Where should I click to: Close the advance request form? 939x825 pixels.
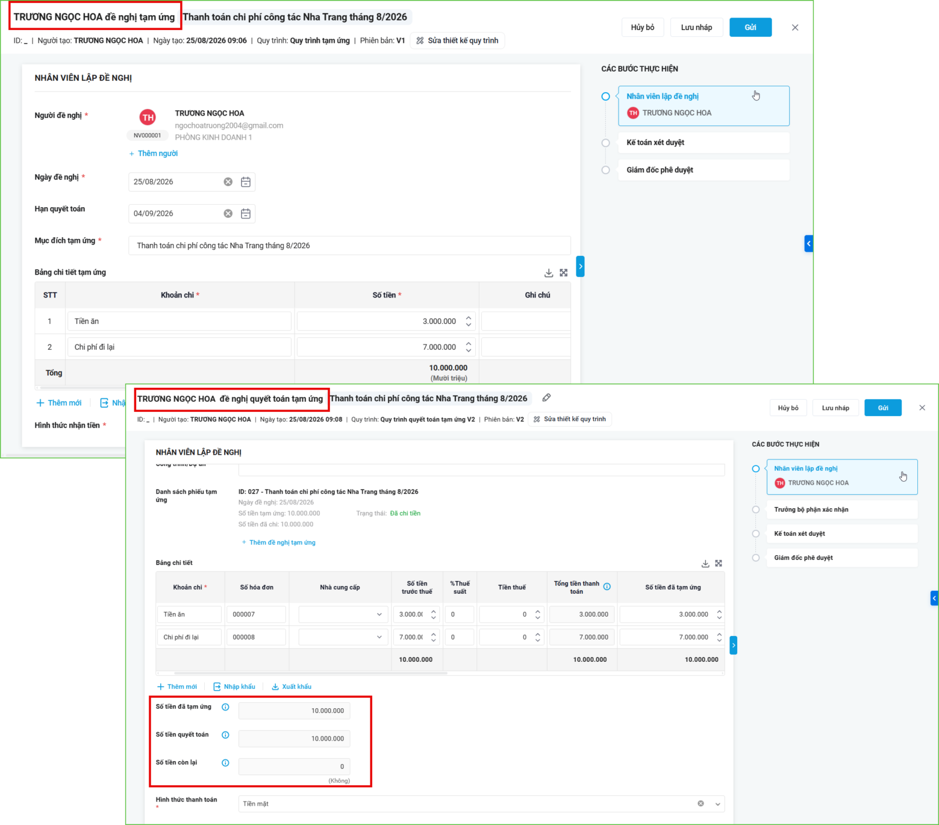click(x=795, y=28)
